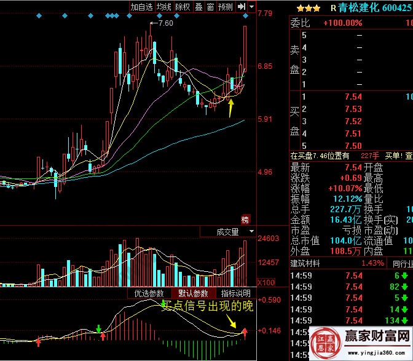Viewport: 413px width, 361px height.
Task: Click 加自选 to add stock to watchlist
Action: (x=141, y=7)
